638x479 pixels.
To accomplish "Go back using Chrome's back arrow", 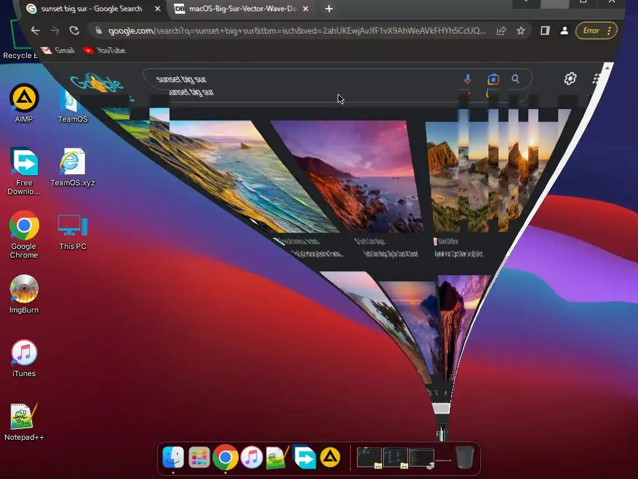I will pos(36,31).
